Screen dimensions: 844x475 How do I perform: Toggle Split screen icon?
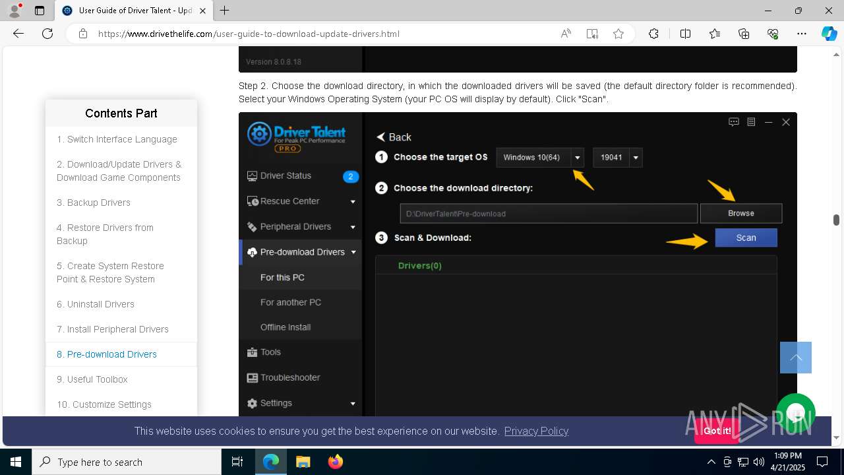coord(686,34)
